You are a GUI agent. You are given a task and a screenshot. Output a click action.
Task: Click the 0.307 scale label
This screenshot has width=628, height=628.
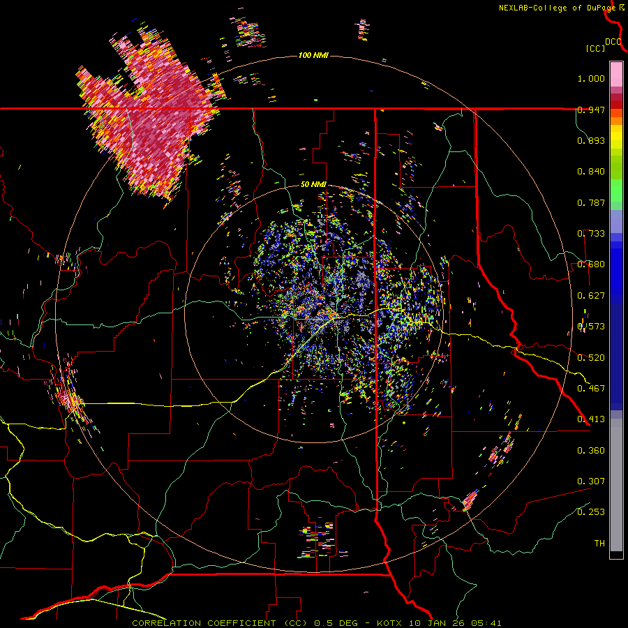point(591,481)
